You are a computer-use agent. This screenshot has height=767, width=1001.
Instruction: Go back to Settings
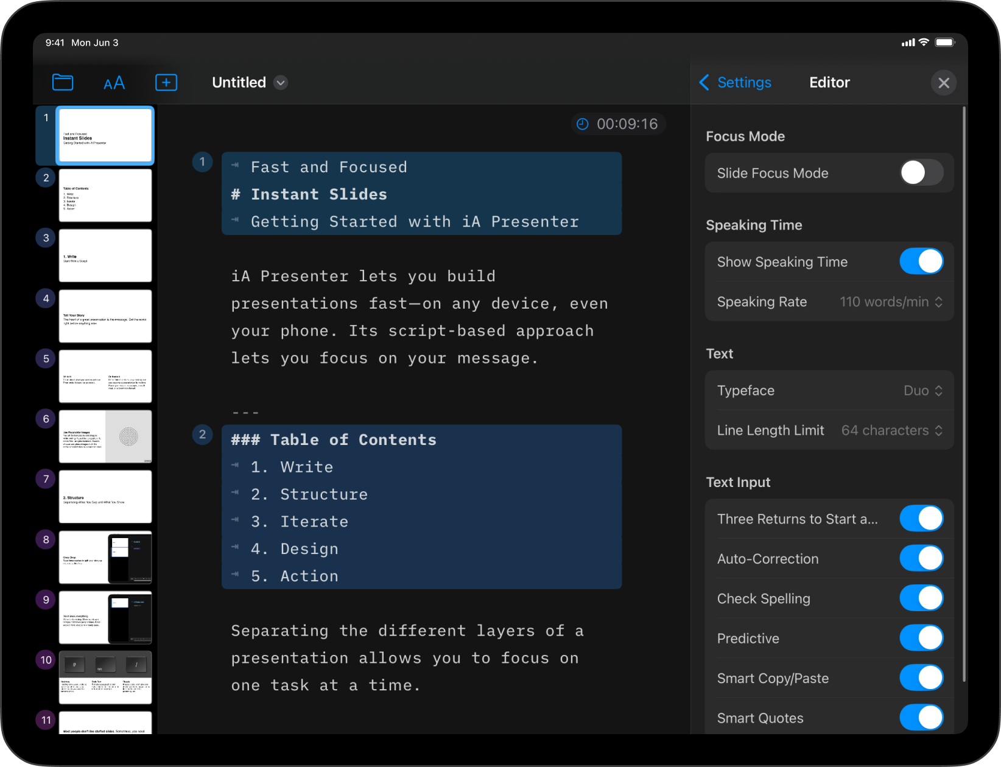tap(736, 82)
